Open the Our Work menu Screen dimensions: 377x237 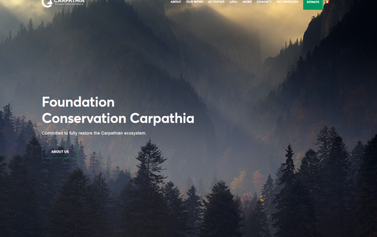coord(194,2)
